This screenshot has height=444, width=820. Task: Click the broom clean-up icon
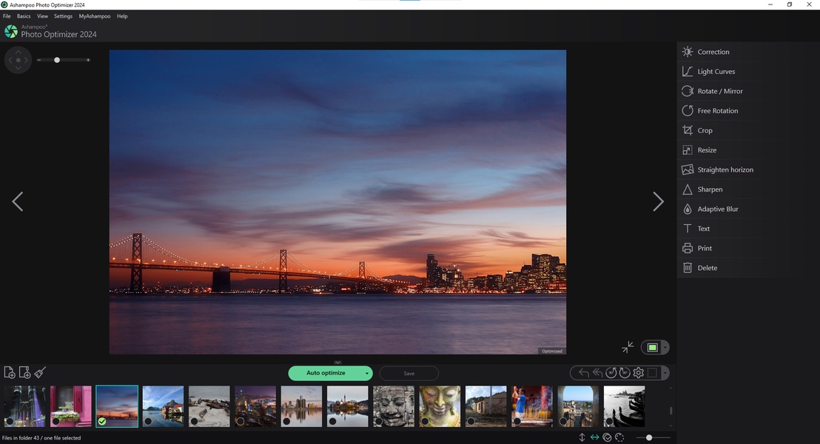pyautogui.click(x=41, y=373)
